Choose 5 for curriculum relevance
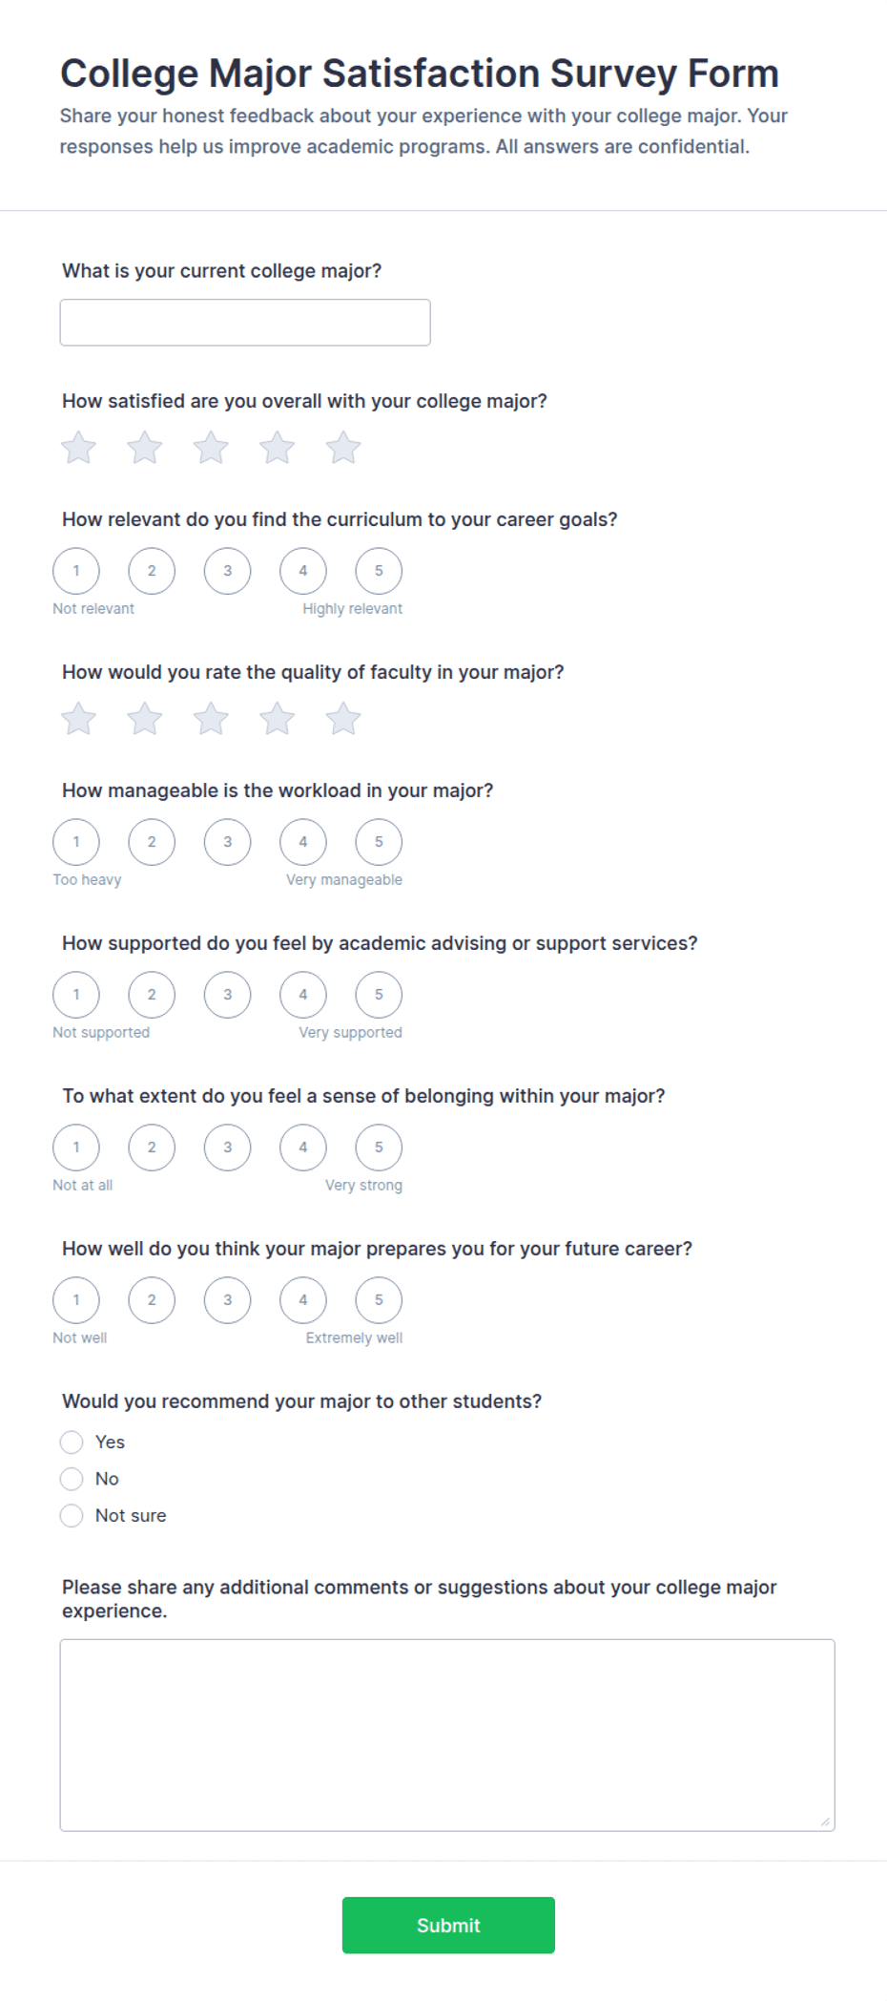887x2001 pixels. (x=379, y=571)
